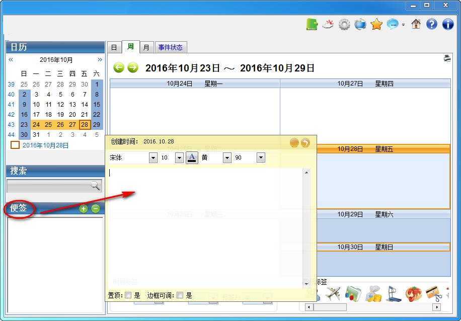
Task: Click the 2016年10月 month title in the calendar
Action: coord(56,60)
